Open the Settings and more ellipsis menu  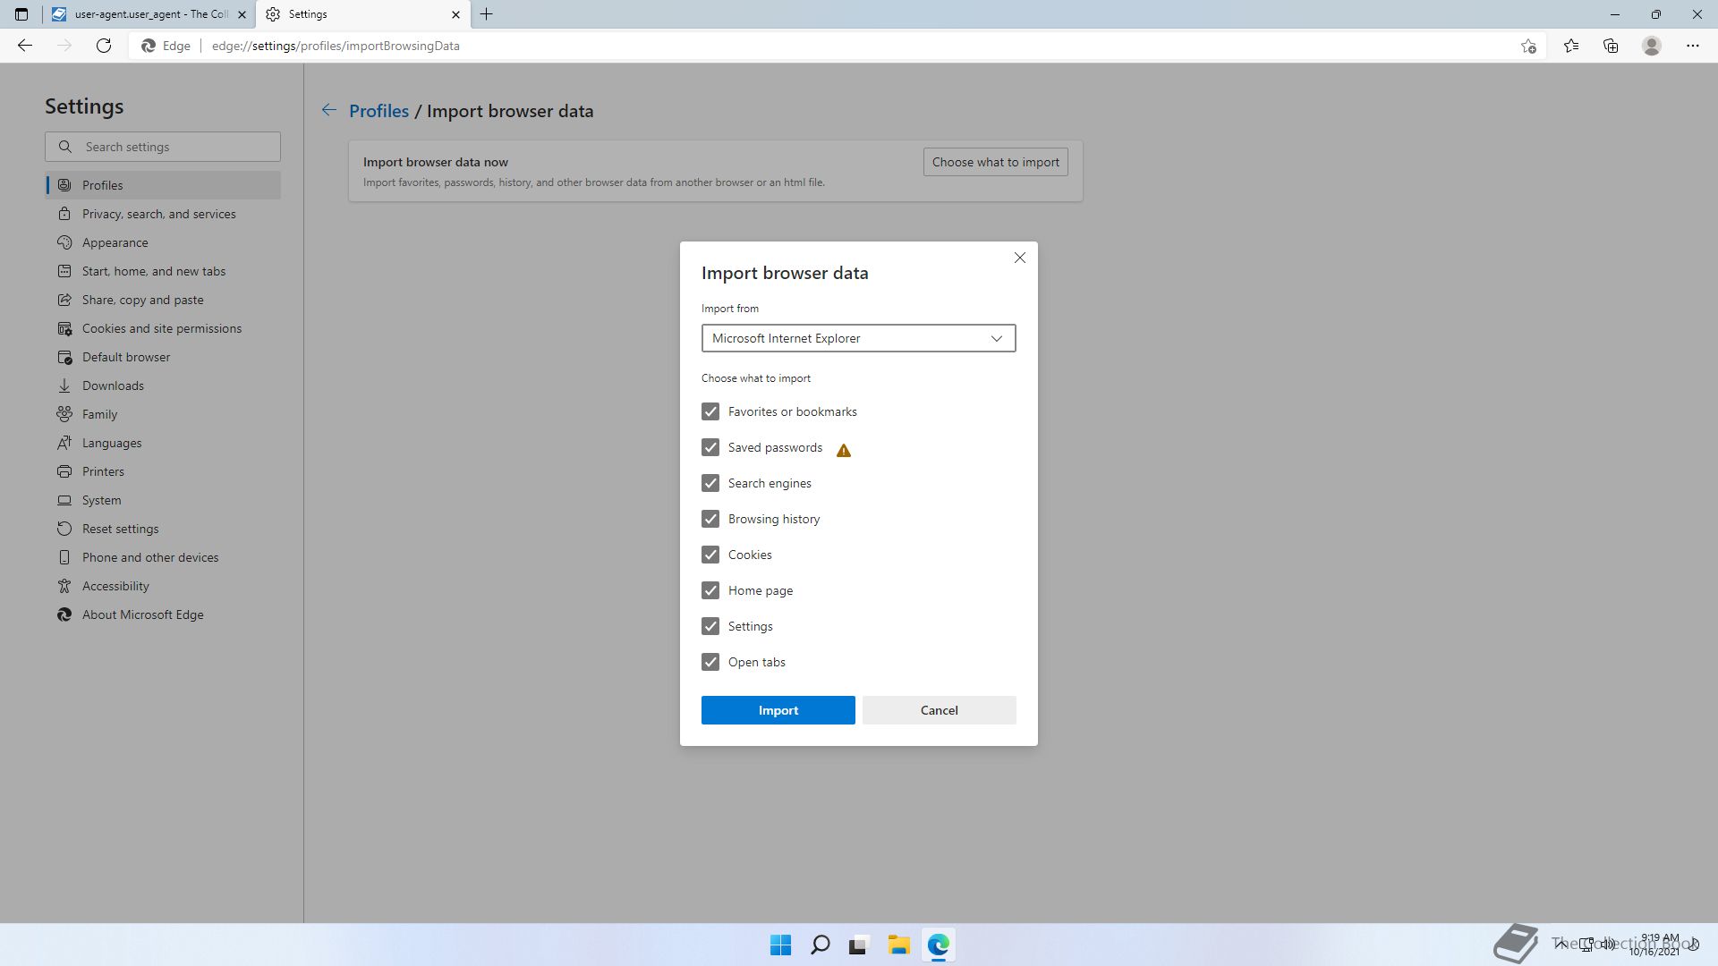pos(1693,46)
